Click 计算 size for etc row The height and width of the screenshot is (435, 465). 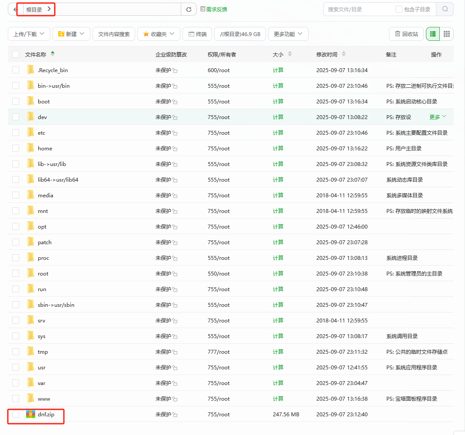(x=278, y=133)
